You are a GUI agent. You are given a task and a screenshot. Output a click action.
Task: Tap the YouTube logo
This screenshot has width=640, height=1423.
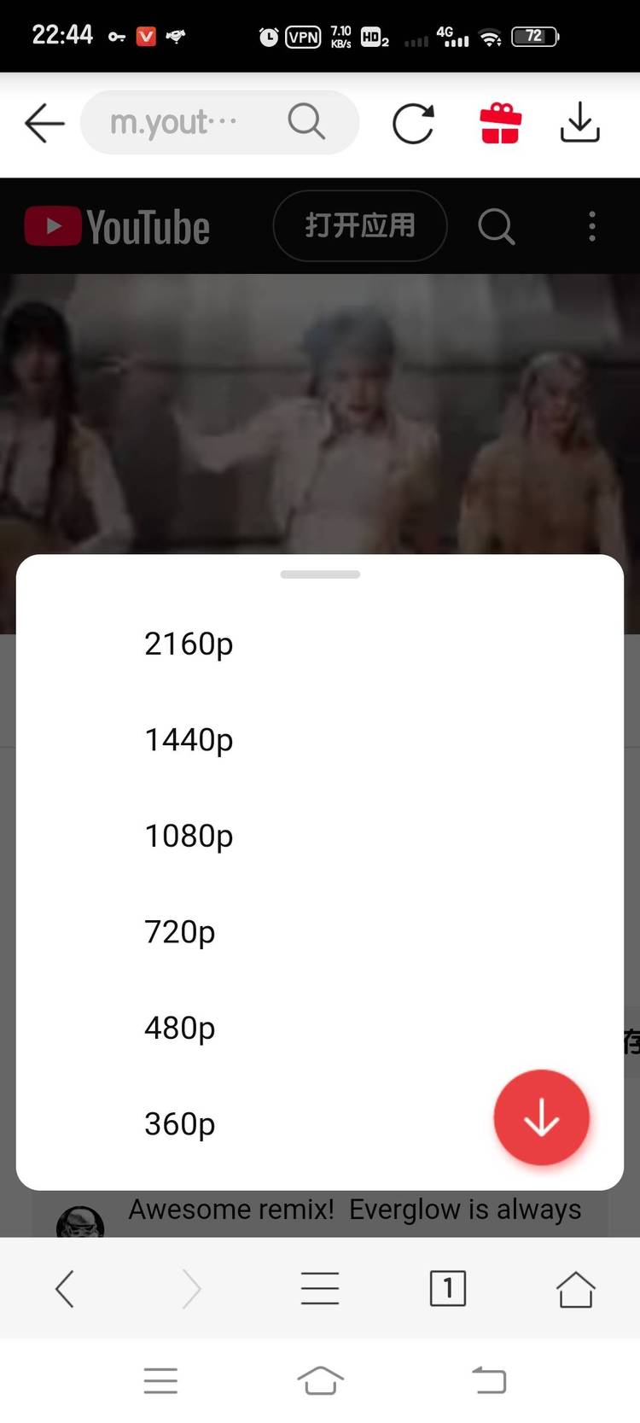coord(117,226)
